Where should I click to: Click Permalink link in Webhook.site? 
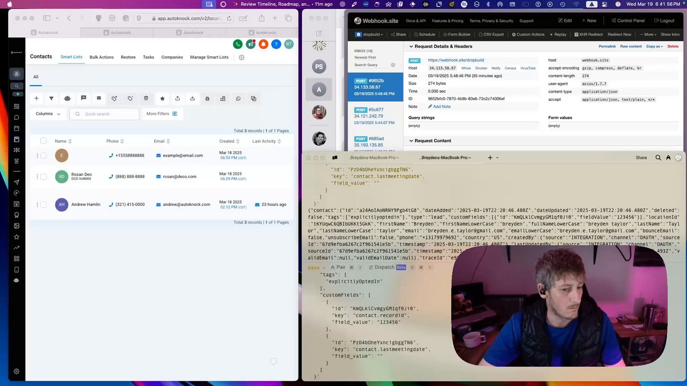607,47
